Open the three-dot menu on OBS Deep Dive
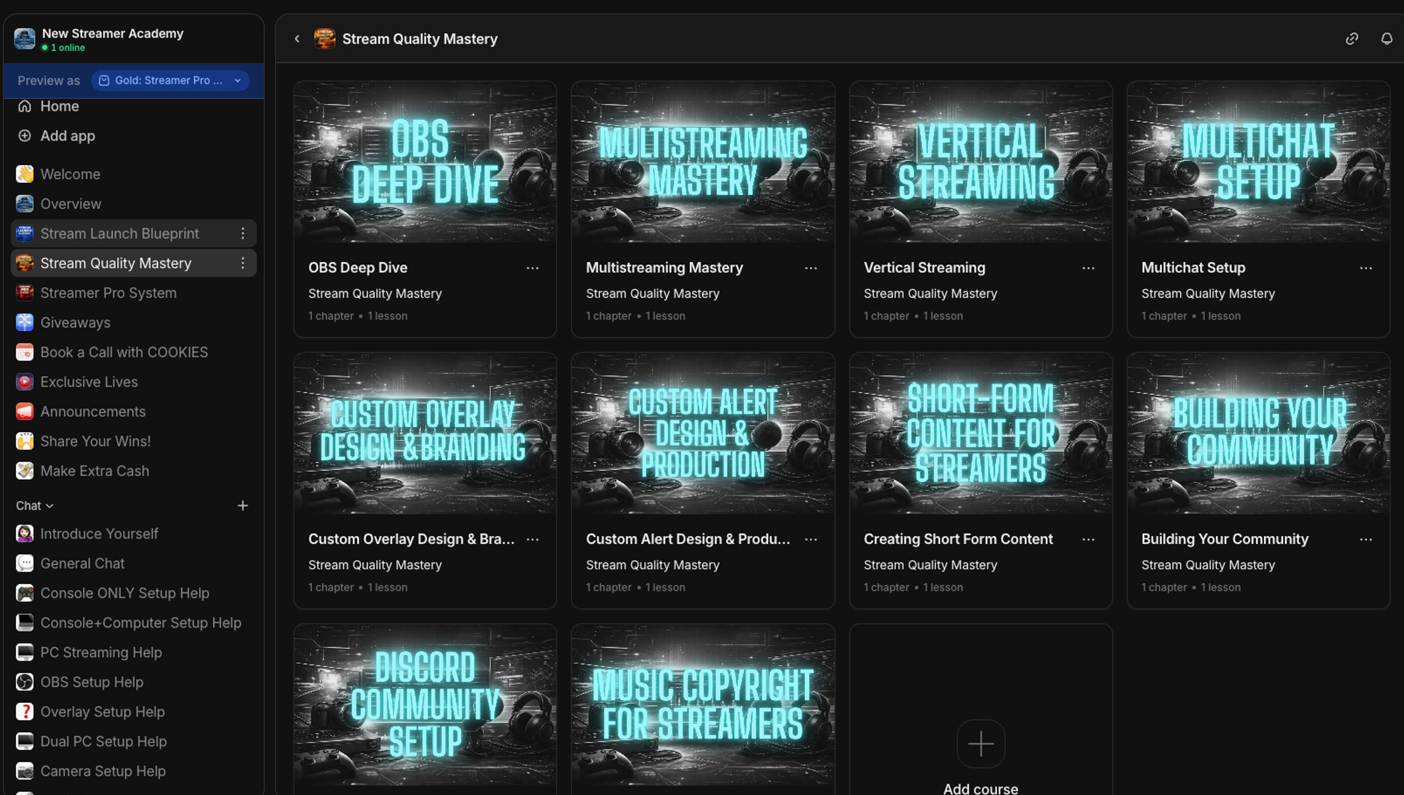This screenshot has height=795, width=1404. pyautogui.click(x=532, y=268)
